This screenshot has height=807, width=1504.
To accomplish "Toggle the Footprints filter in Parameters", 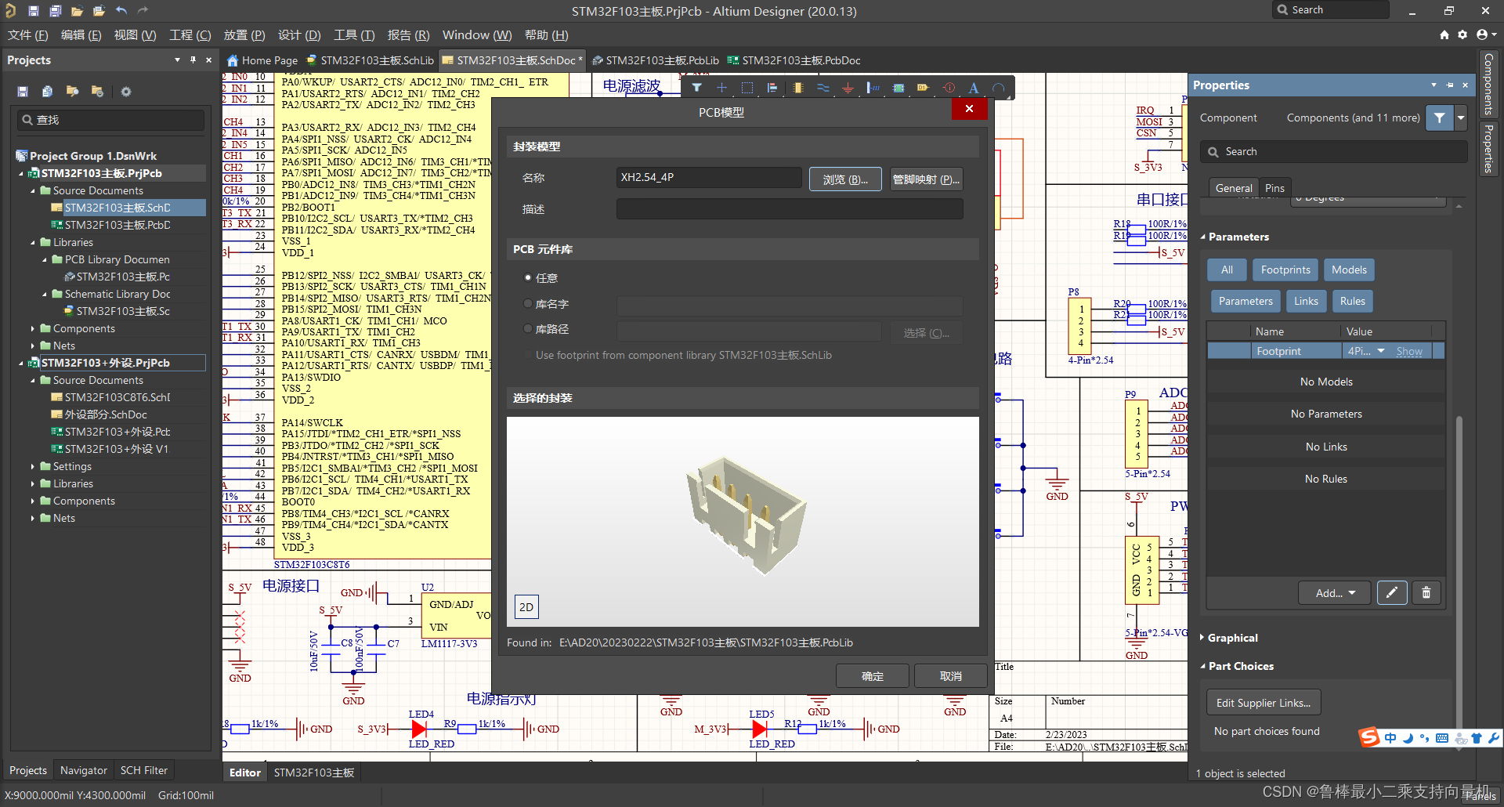I will (x=1285, y=270).
